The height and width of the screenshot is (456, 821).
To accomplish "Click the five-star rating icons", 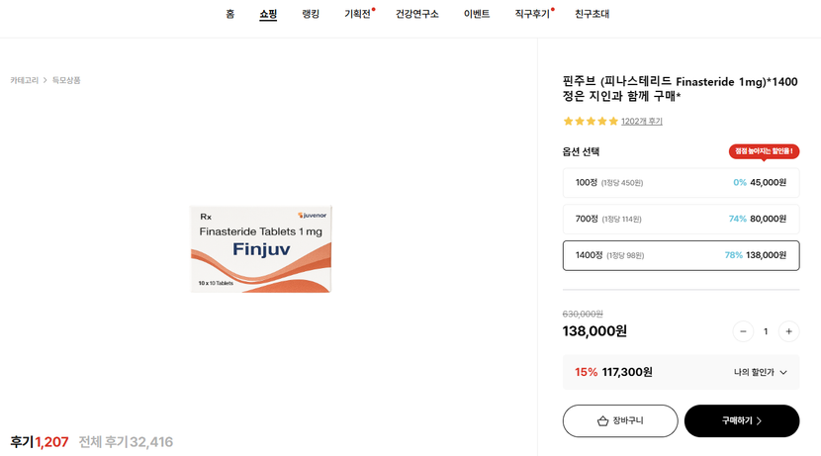I will pos(591,122).
